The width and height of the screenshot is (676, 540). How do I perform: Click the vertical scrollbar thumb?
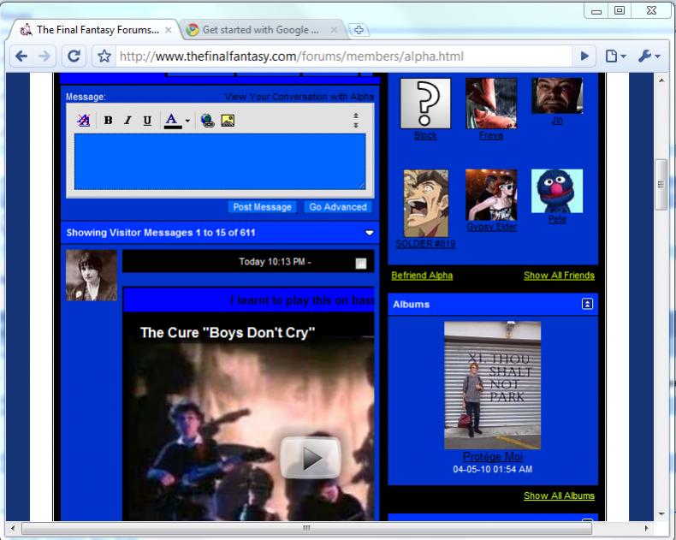[x=661, y=185]
